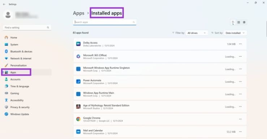Click the Google Chrome app name

(92, 118)
